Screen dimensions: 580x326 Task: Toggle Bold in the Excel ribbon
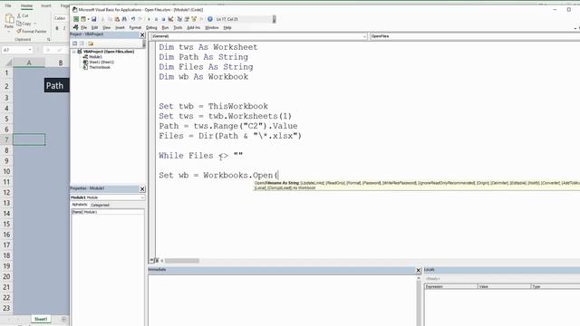(x=57, y=28)
